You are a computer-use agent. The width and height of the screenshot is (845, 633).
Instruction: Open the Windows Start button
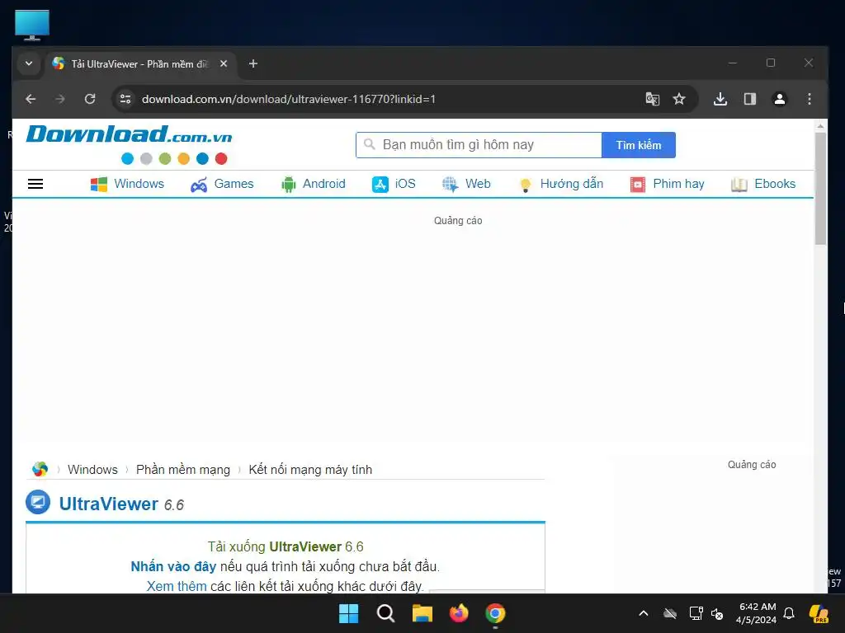[349, 613]
